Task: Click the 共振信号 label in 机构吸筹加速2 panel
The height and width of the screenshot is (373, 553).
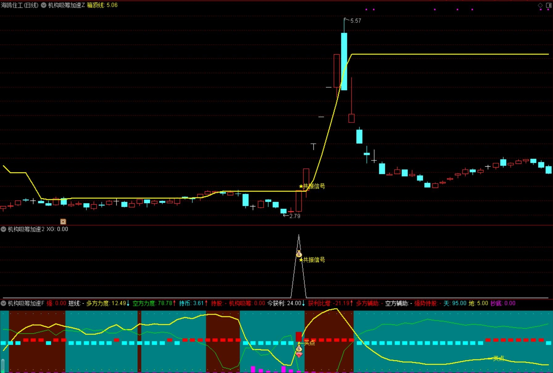Action: [312, 260]
